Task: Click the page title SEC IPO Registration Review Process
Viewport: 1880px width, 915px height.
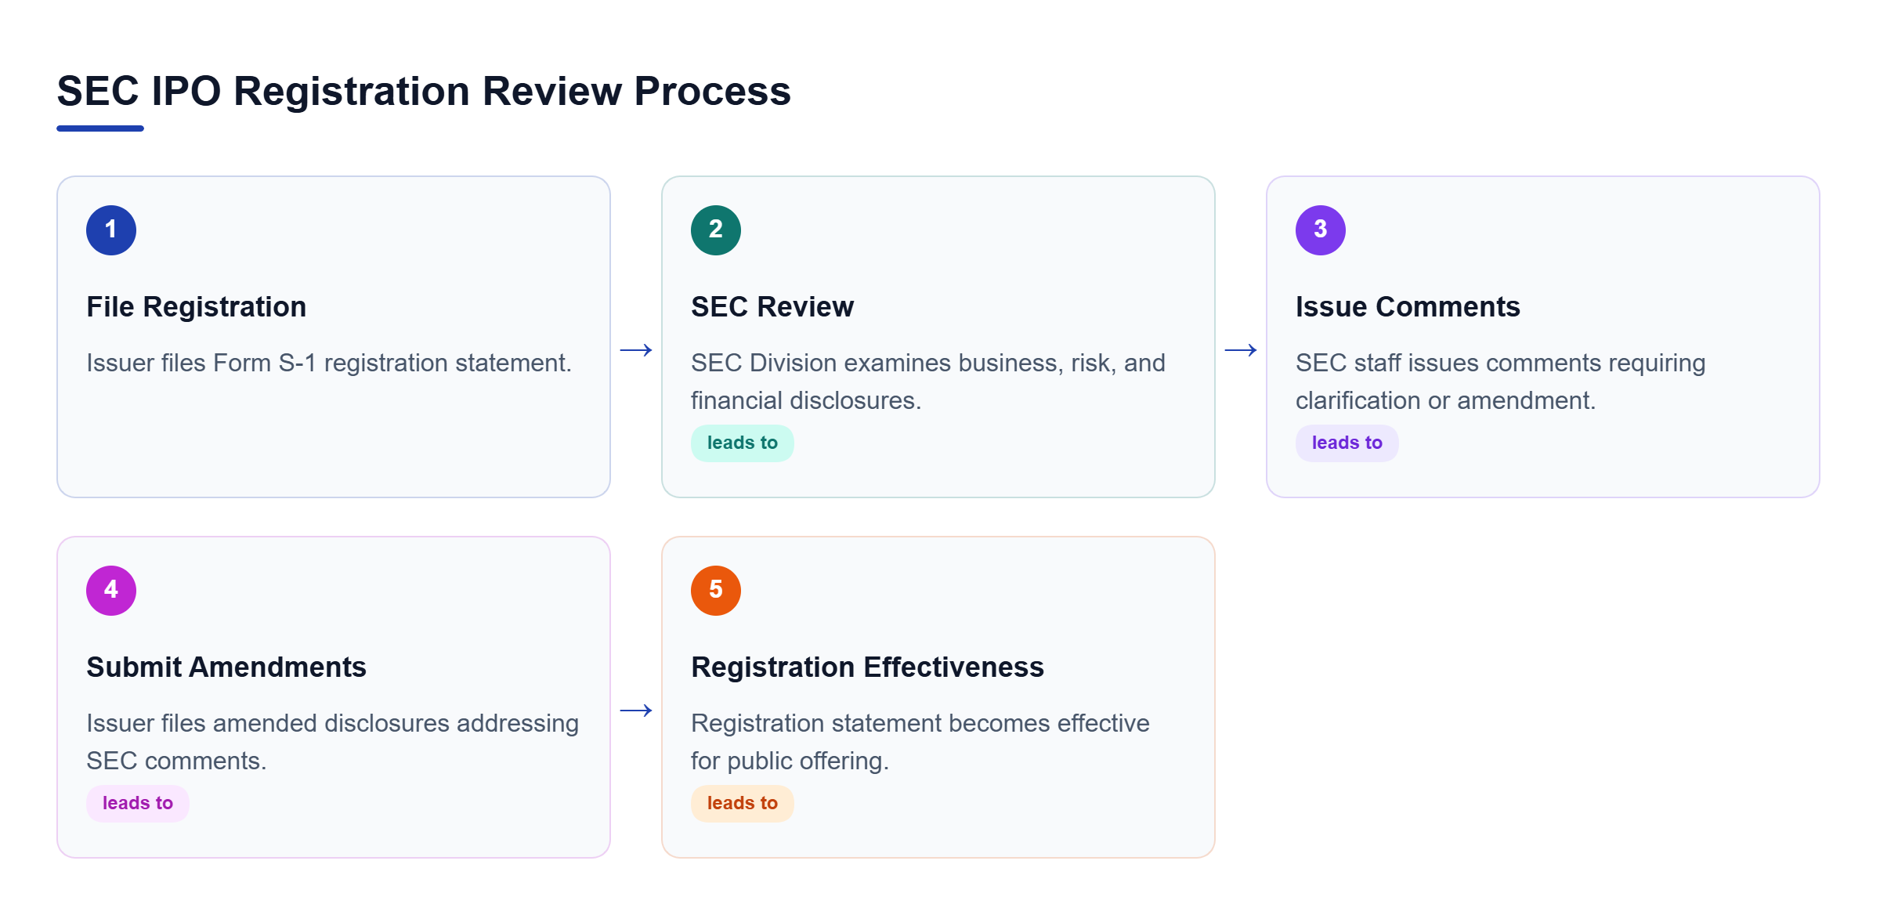Action: point(424,91)
